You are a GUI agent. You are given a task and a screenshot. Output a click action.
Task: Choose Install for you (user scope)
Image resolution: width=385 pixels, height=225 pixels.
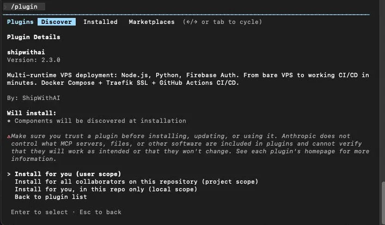click(x=68, y=174)
